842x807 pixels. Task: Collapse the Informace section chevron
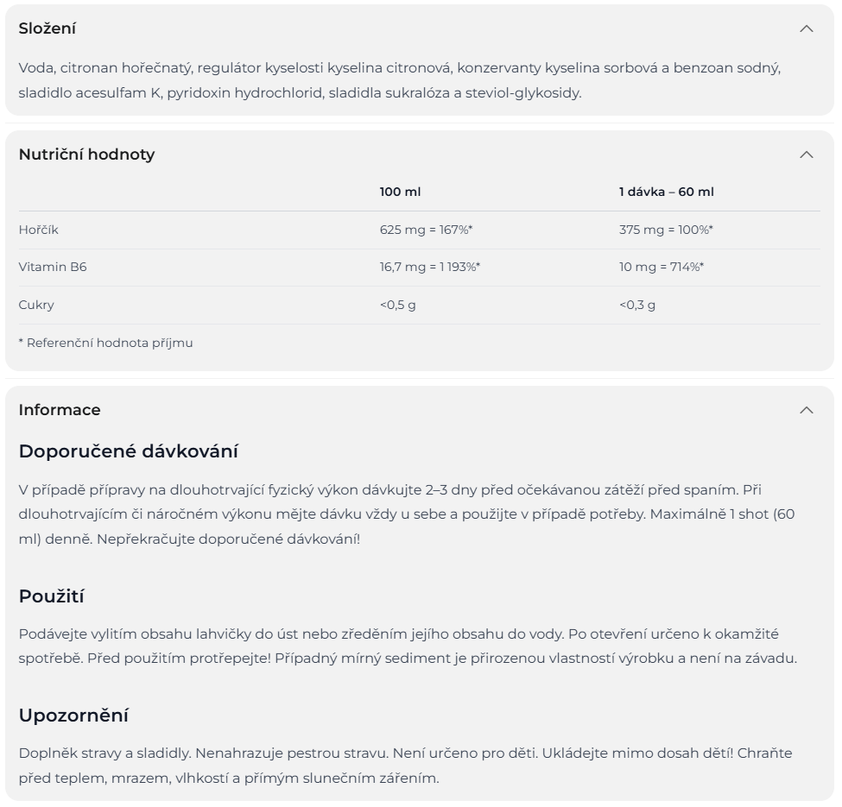tap(806, 410)
